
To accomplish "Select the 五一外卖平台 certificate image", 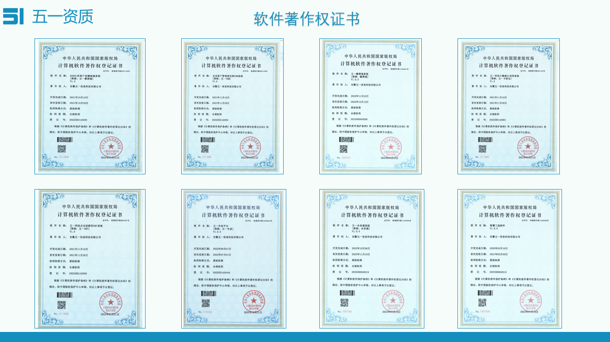I will tap(234, 259).
